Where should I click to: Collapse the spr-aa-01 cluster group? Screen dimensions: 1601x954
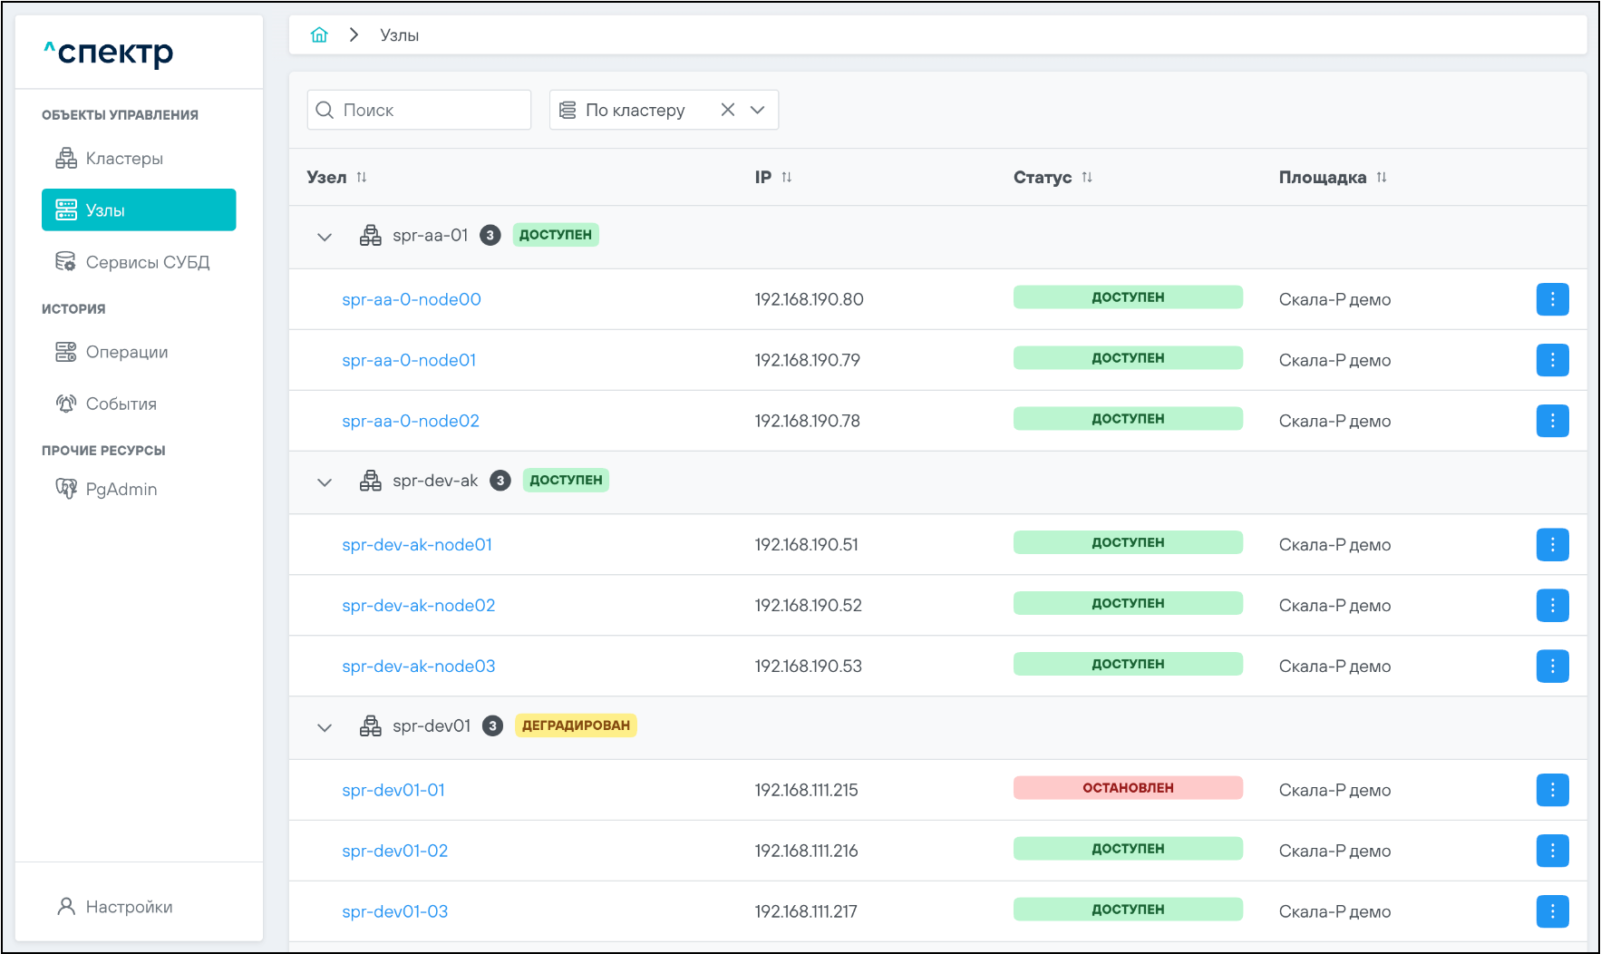click(x=325, y=237)
